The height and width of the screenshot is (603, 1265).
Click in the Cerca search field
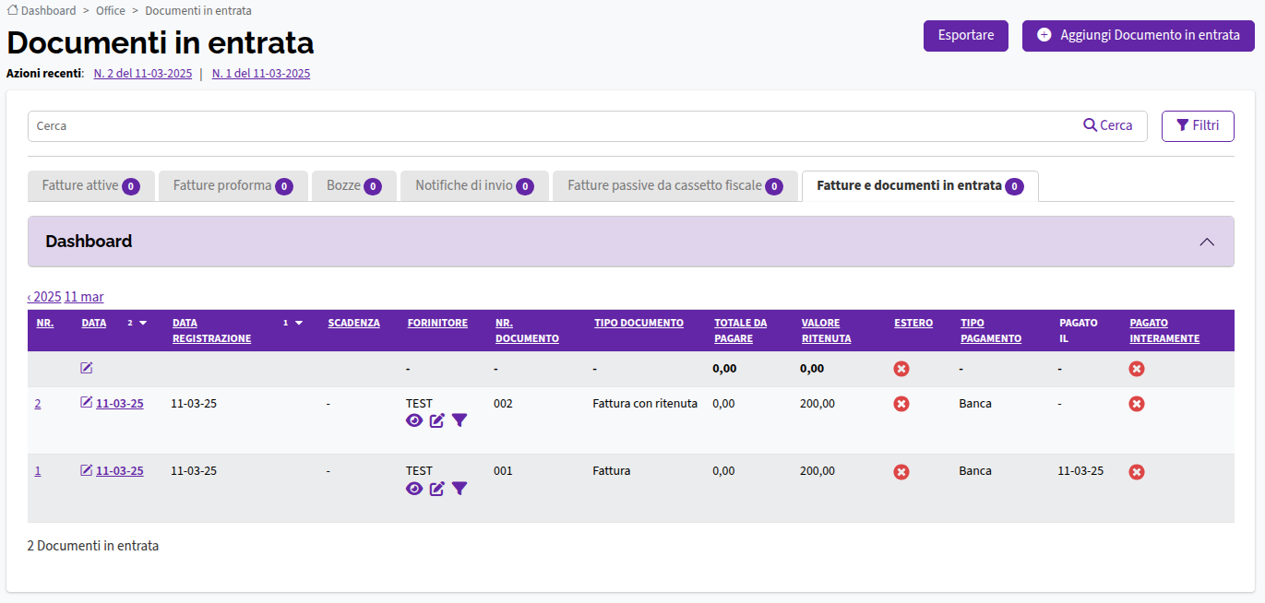pos(554,126)
